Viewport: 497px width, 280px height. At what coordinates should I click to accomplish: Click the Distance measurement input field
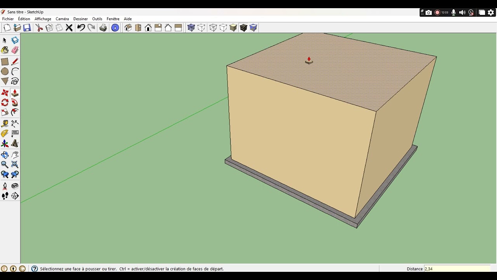457,269
